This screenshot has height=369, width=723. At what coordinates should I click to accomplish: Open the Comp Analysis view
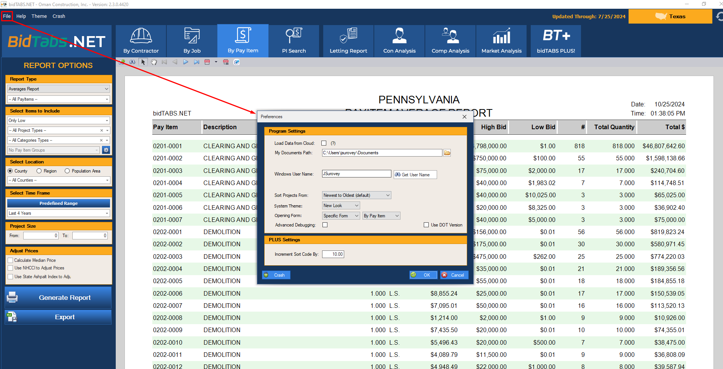(450, 41)
